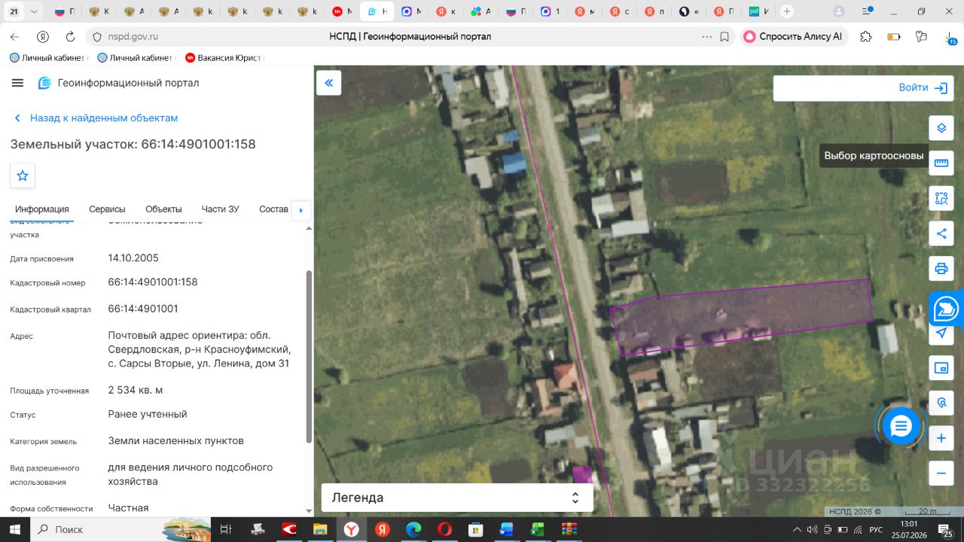The image size is (964, 542).
Task: Open the first Личный кабинет bookmark
Action: coord(48,58)
